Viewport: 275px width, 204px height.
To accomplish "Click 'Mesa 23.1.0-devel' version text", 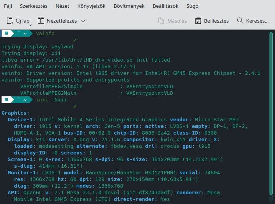I will [94, 193].
